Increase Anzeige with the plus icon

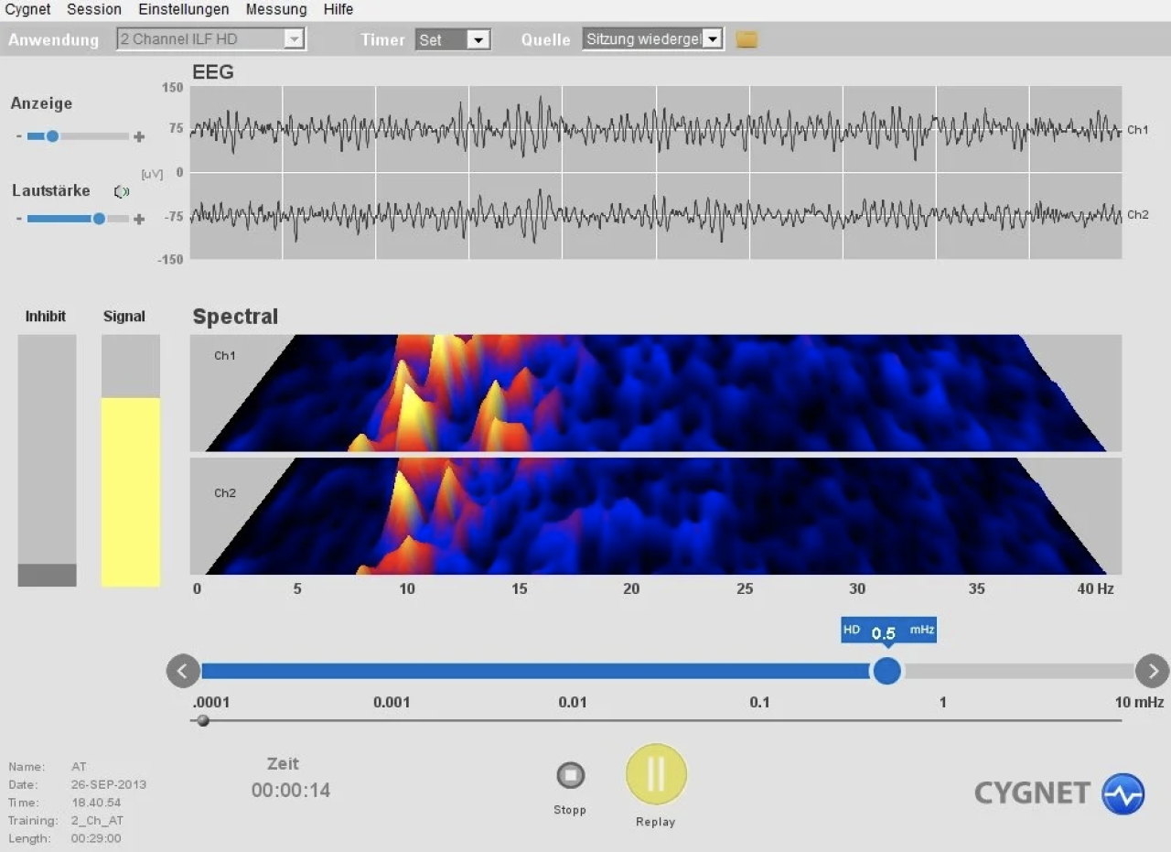[x=139, y=137]
